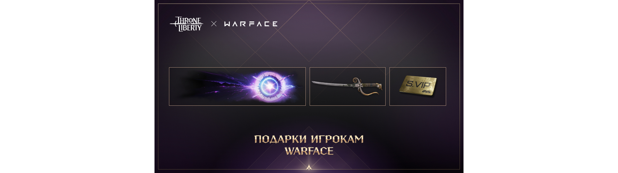
Task: Click the three triangles on the VIP card
Action: 426,92
